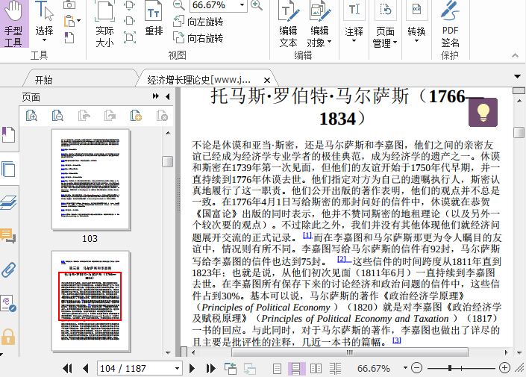Collapse the ribbon with the up chevron
Viewport: 526px width, 377px height.
click(515, 55)
